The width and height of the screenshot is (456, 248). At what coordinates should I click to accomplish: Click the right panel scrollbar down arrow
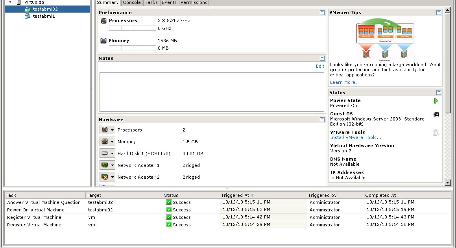point(448,183)
